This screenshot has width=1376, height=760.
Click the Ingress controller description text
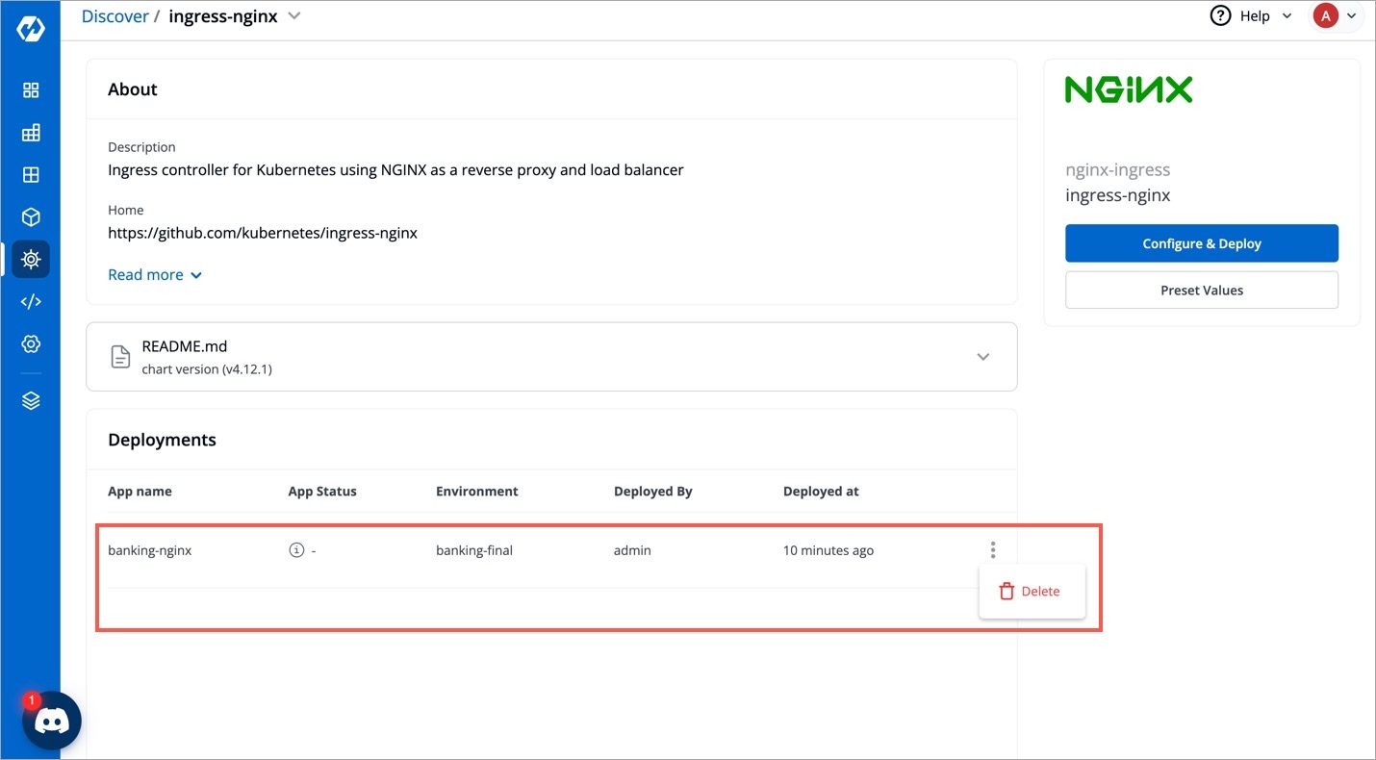(395, 170)
